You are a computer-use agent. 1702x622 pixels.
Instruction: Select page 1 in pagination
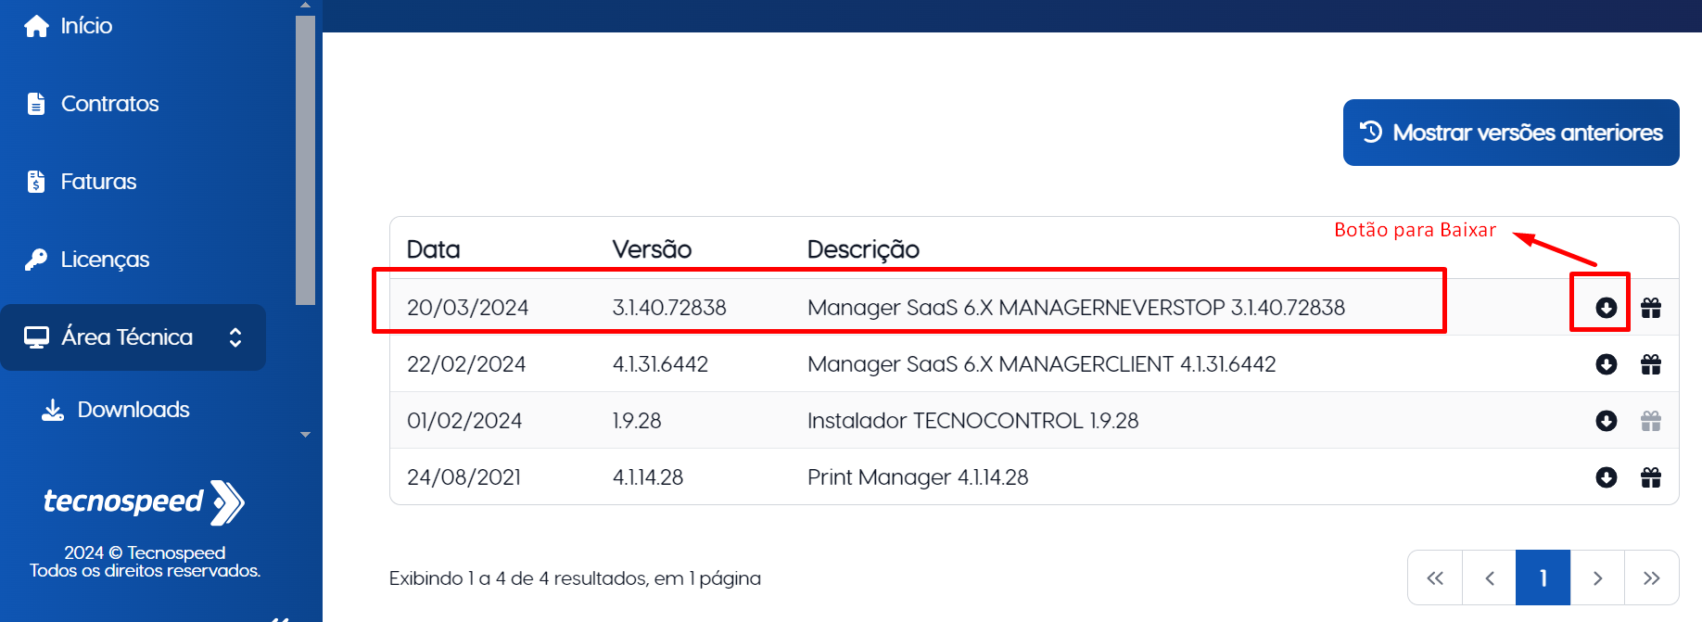coord(1543,578)
